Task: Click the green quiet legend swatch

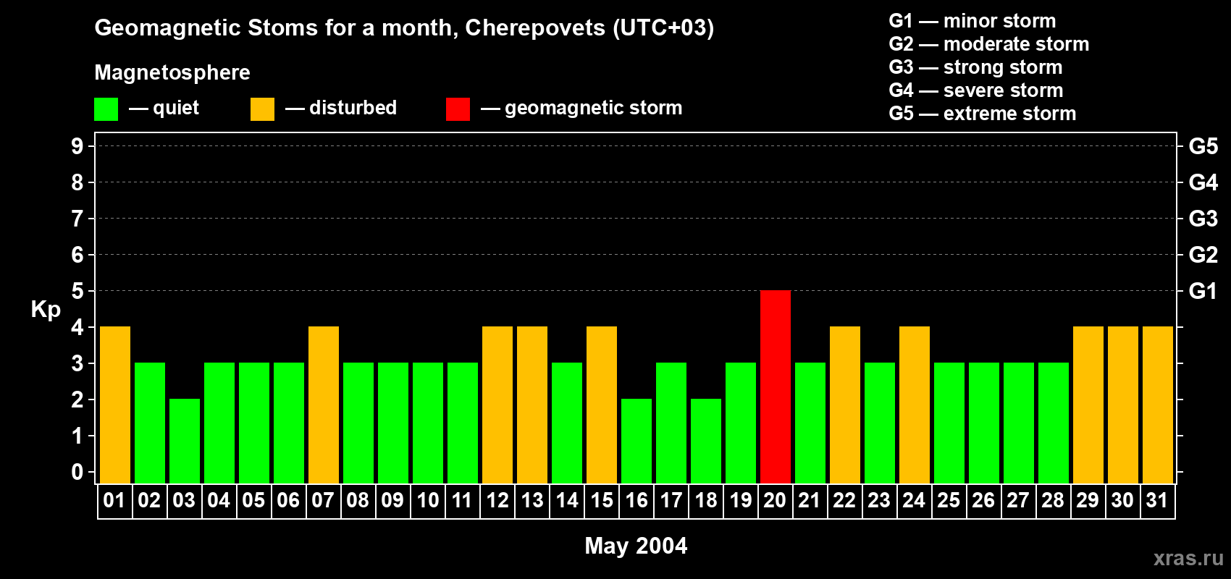Action: (x=106, y=109)
